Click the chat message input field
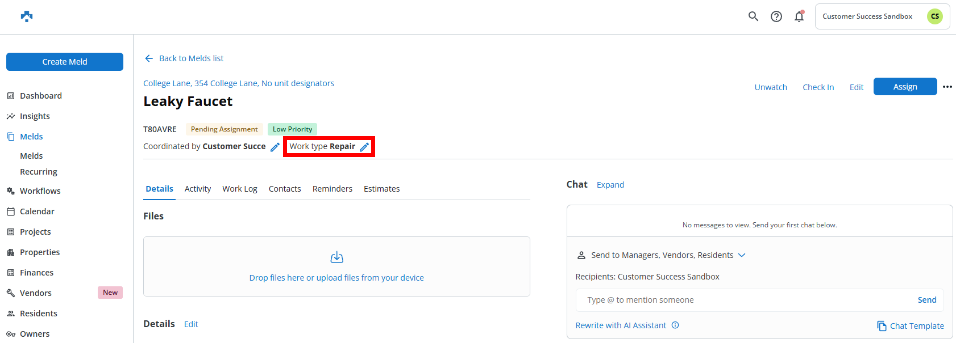956x343 pixels. pyautogui.click(x=745, y=300)
